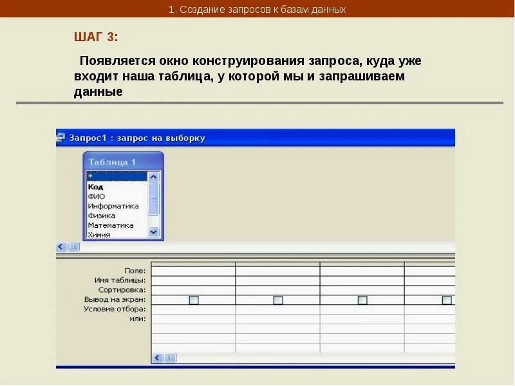Click the или row label
Image resolution: width=515 pixels, height=386 pixels.
click(138, 319)
